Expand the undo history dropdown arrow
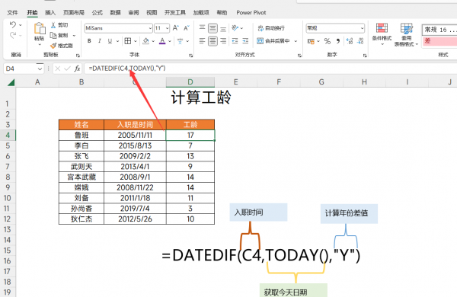The height and width of the screenshot is (297, 457). 20,25
